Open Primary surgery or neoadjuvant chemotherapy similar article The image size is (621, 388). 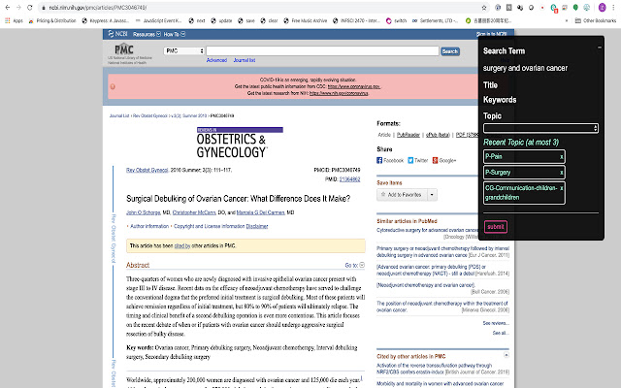click(x=442, y=252)
